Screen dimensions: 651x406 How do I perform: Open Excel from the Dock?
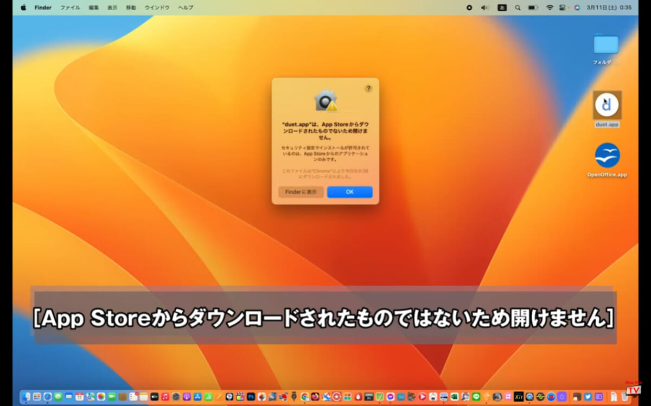pyautogui.click(x=455, y=397)
